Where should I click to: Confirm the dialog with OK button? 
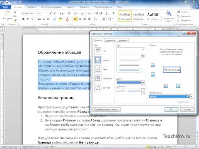[171, 109]
